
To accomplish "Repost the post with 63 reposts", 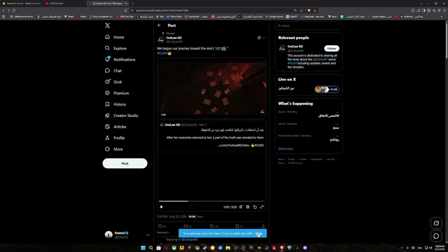I will pyautogui.click(x=186, y=226).
